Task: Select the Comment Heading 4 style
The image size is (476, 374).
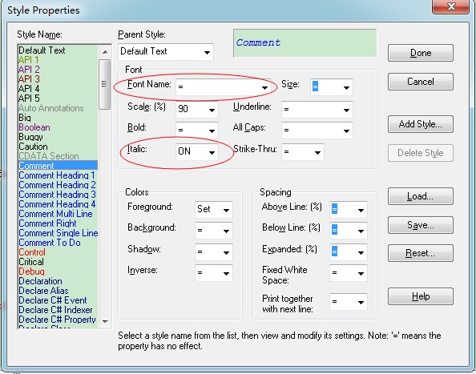Action: pyautogui.click(x=57, y=204)
